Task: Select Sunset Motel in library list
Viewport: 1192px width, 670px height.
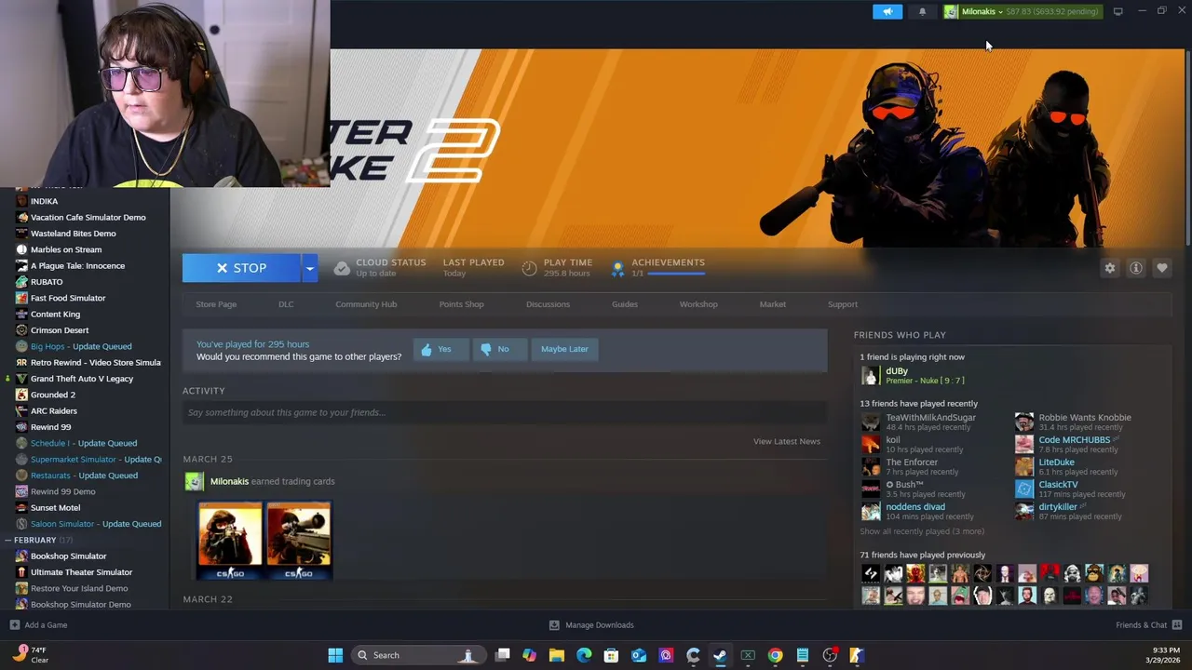Action: tap(55, 508)
